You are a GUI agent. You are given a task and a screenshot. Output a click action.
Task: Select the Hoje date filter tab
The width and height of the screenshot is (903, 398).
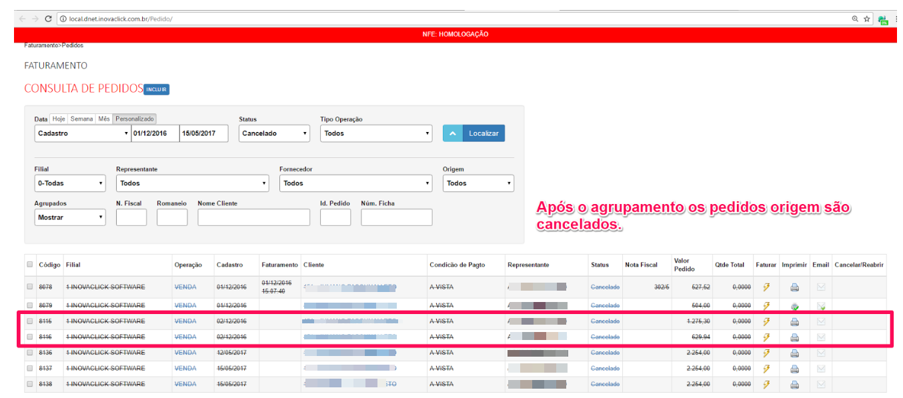coord(59,119)
